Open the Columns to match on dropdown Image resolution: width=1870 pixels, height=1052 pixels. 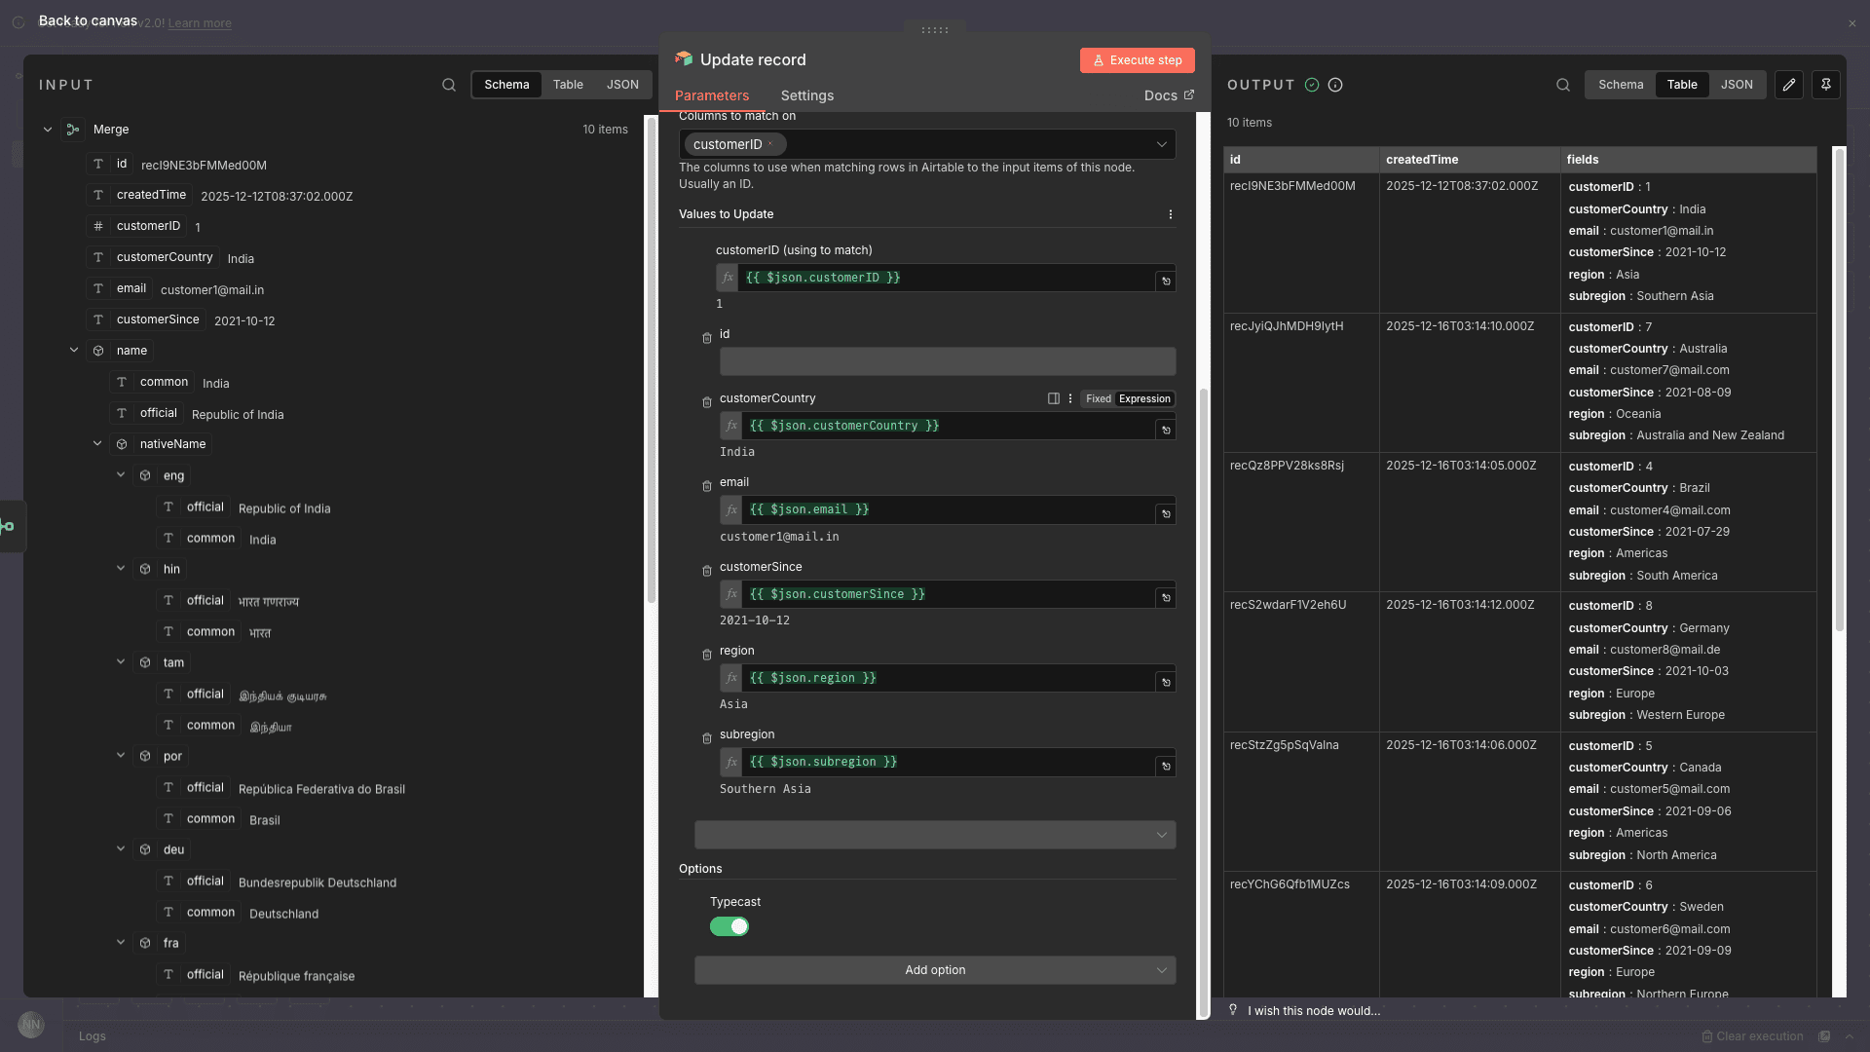pos(927,144)
